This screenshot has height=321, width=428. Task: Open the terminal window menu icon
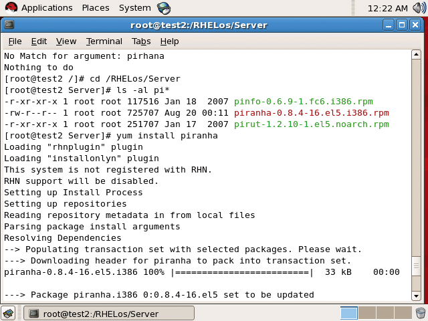[x=9, y=25]
